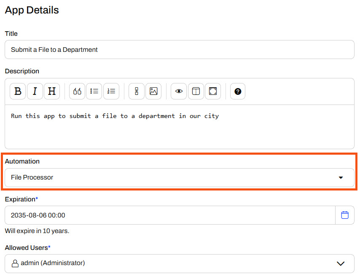
Task: Open the Automation dropdown showing File Processor
Action: pos(169,177)
